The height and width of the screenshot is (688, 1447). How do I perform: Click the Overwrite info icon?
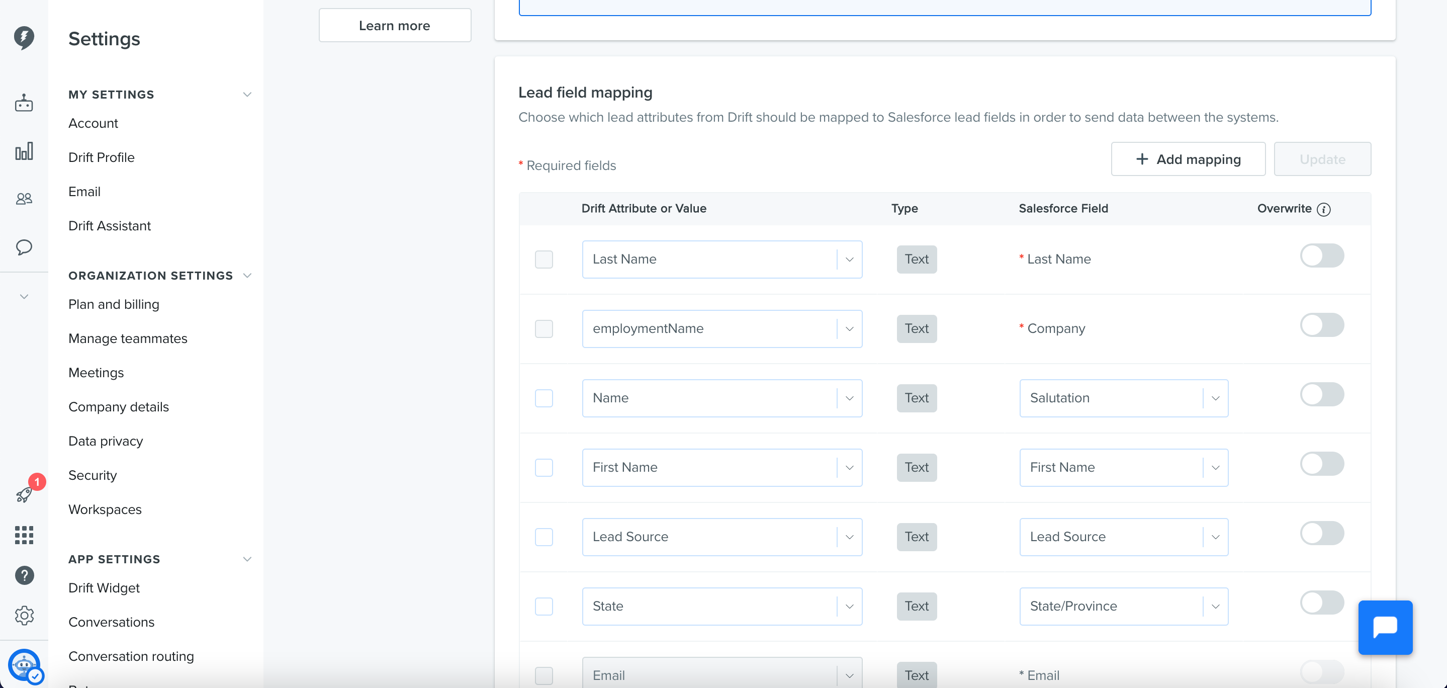tap(1323, 209)
